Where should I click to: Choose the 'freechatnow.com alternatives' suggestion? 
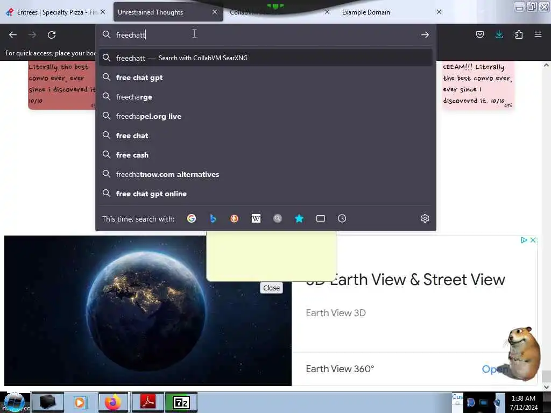click(x=266, y=174)
